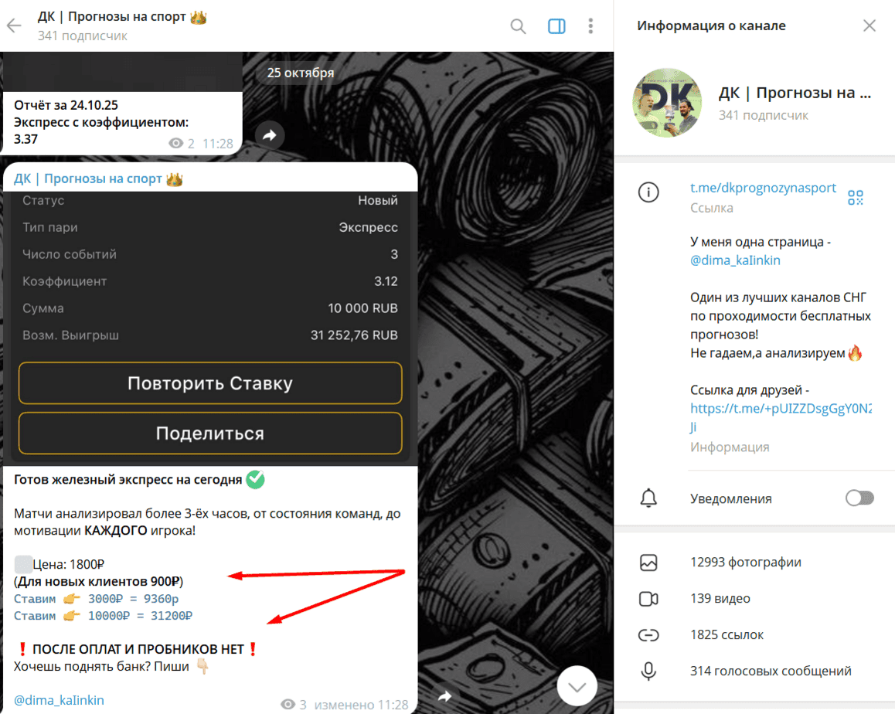Close the channel info panel
This screenshot has height=714, width=895.
click(869, 25)
